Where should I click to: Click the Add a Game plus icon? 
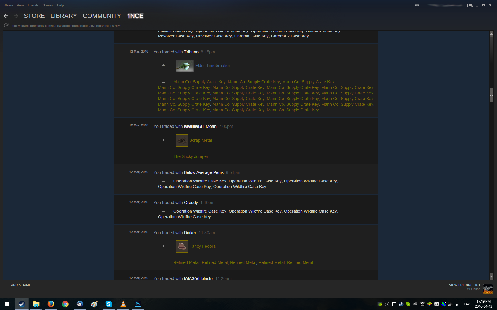click(x=7, y=285)
